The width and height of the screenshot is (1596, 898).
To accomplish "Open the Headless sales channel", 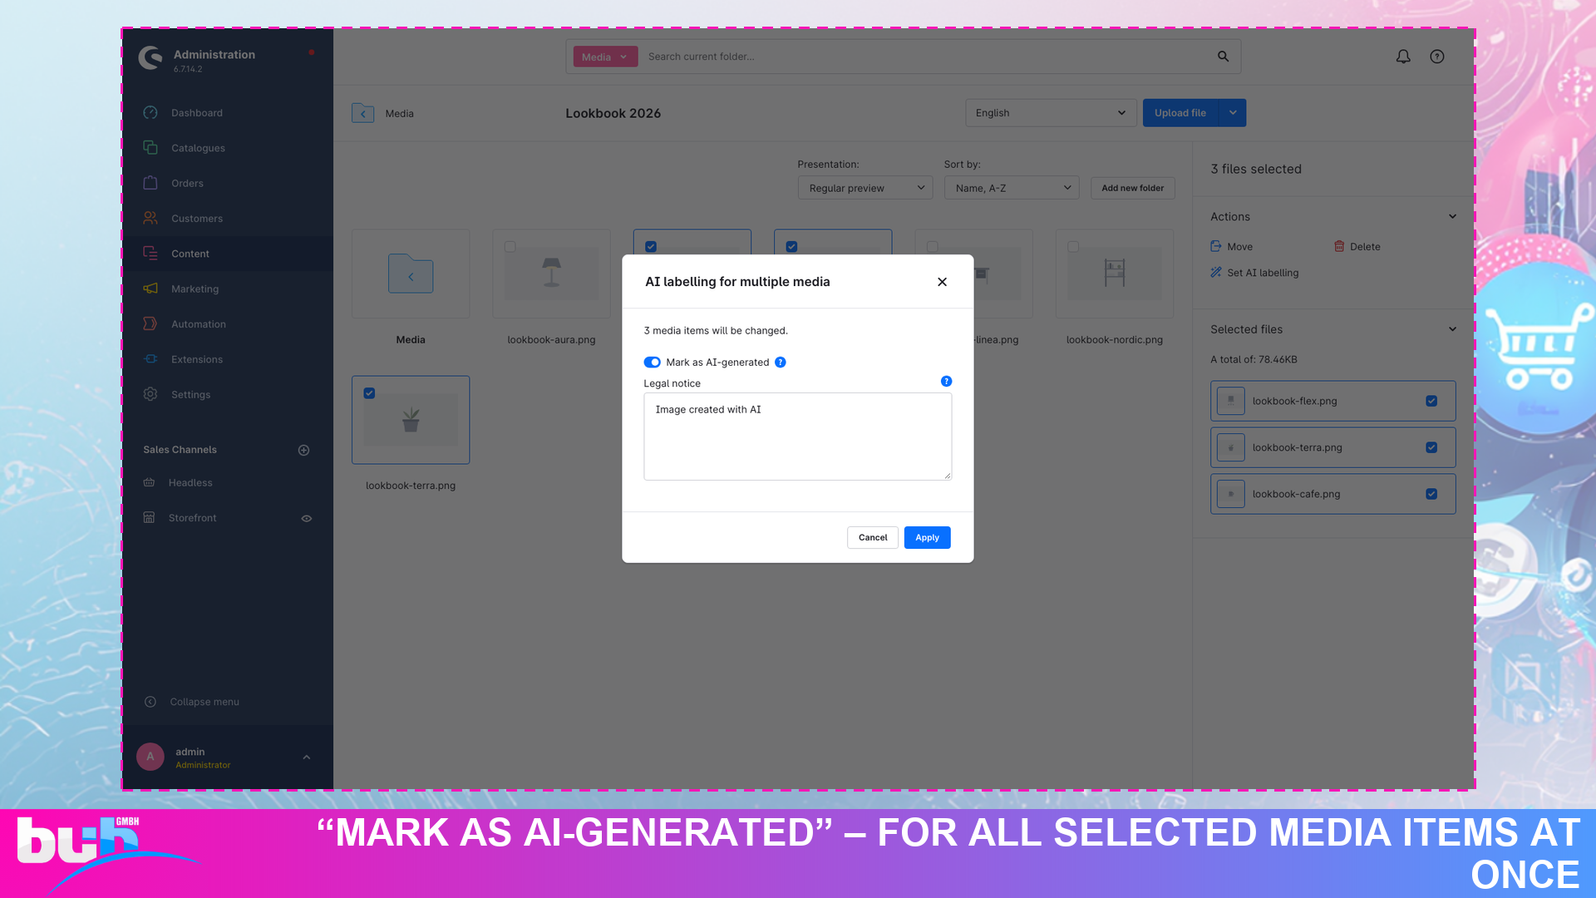I will pos(190,483).
